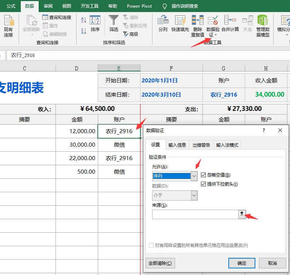Screen dimensions: 290x275
Task: Click into the 来源 source input field
Action: tap(195, 214)
